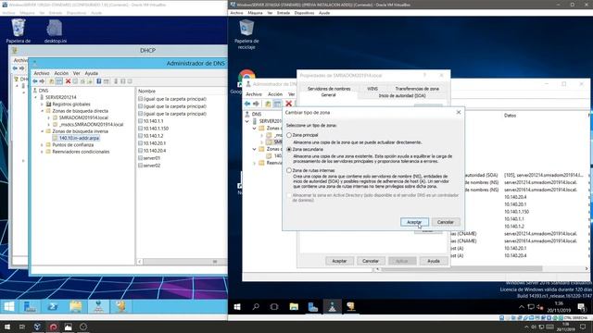Expand Registros globales in left DNS tree
The width and height of the screenshot is (593, 333).
[43, 104]
